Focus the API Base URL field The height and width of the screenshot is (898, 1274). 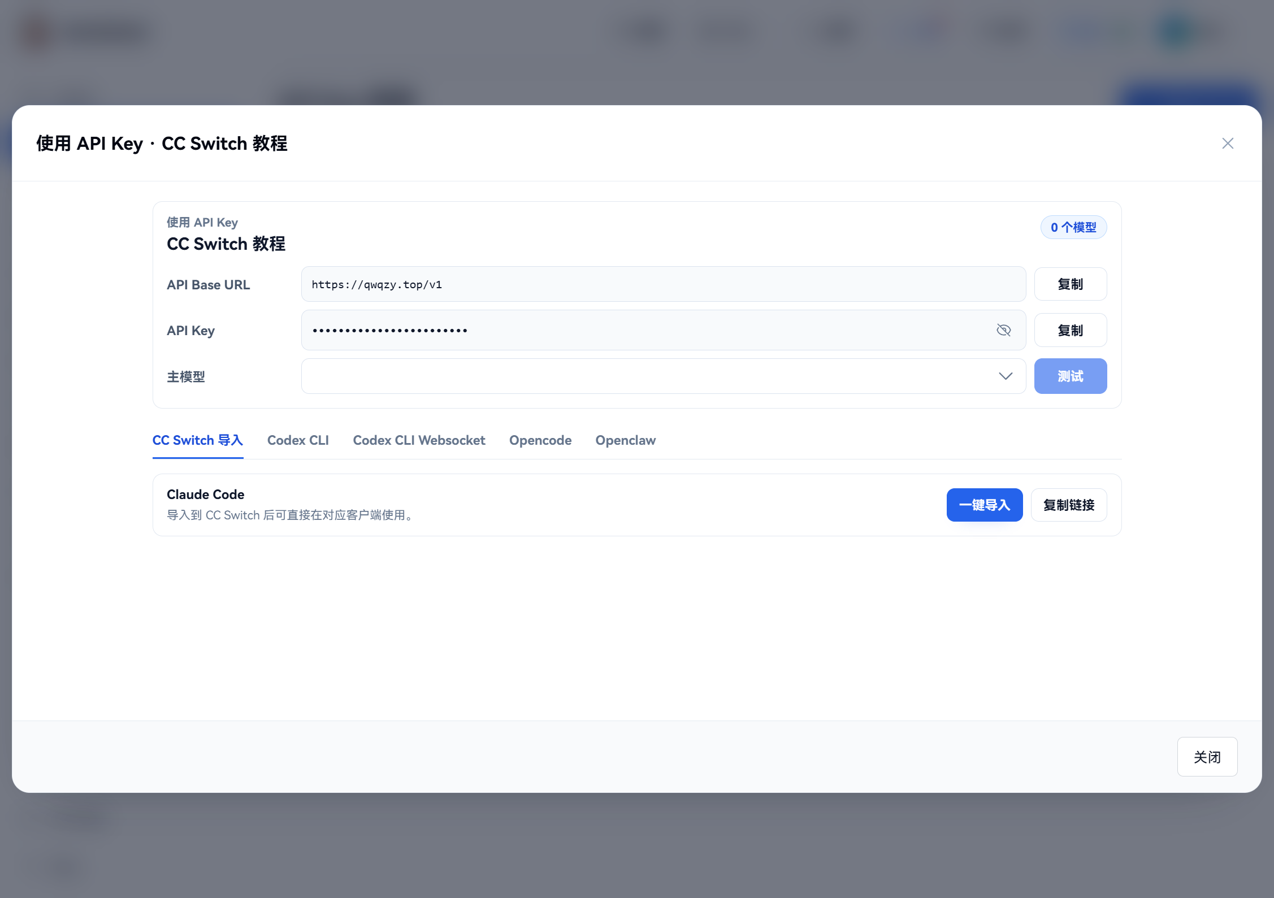click(663, 284)
